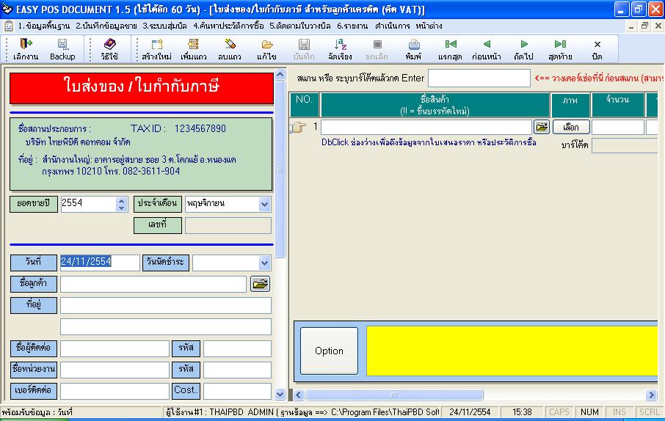Create a new document with สร้างใหม่
The height and width of the screenshot is (421, 665).
(x=156, y=49)
